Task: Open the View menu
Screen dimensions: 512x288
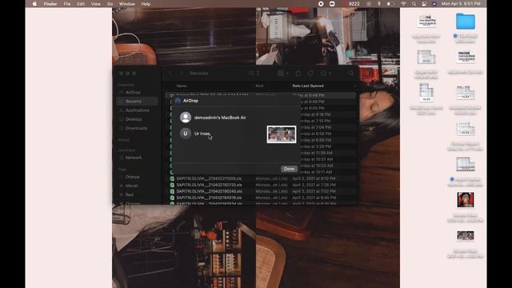Action: 96,4
